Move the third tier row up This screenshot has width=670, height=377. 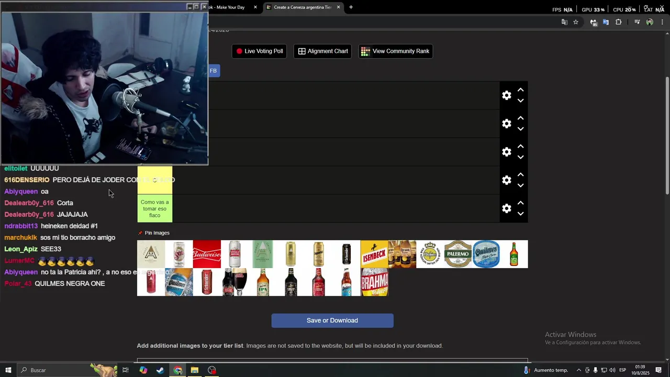point(520,147)
